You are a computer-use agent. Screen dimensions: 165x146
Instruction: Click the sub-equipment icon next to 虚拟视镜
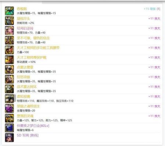pyautogui.click(x=10, y=99)
